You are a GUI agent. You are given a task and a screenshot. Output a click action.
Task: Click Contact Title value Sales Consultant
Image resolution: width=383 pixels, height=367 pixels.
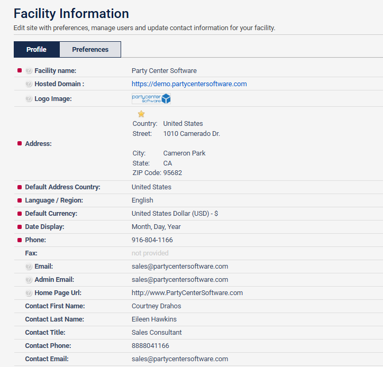(157, 332)
